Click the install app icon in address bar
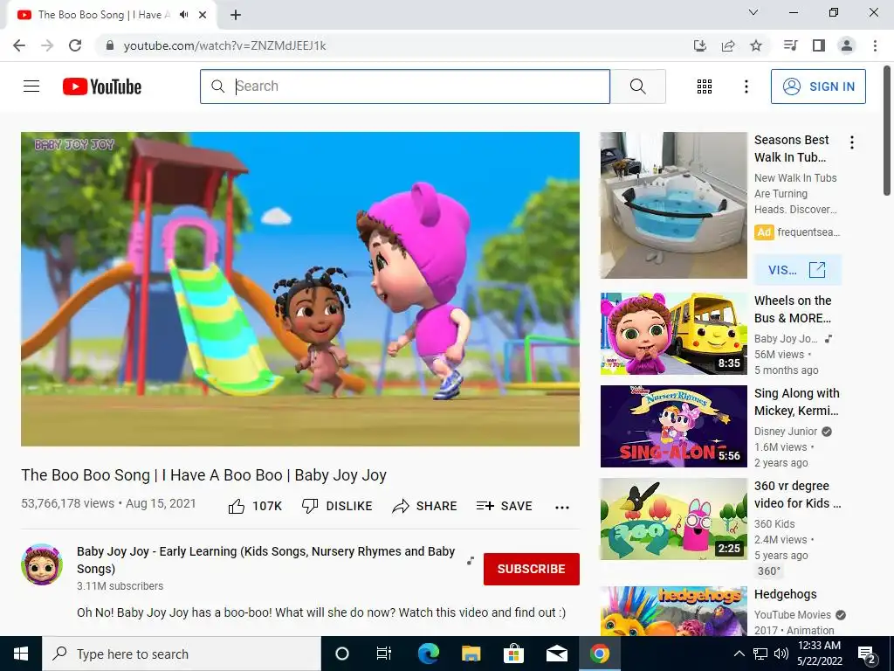The width and height of the screenshot is (894, 671). pyautogui.click(x=700, y=45)
